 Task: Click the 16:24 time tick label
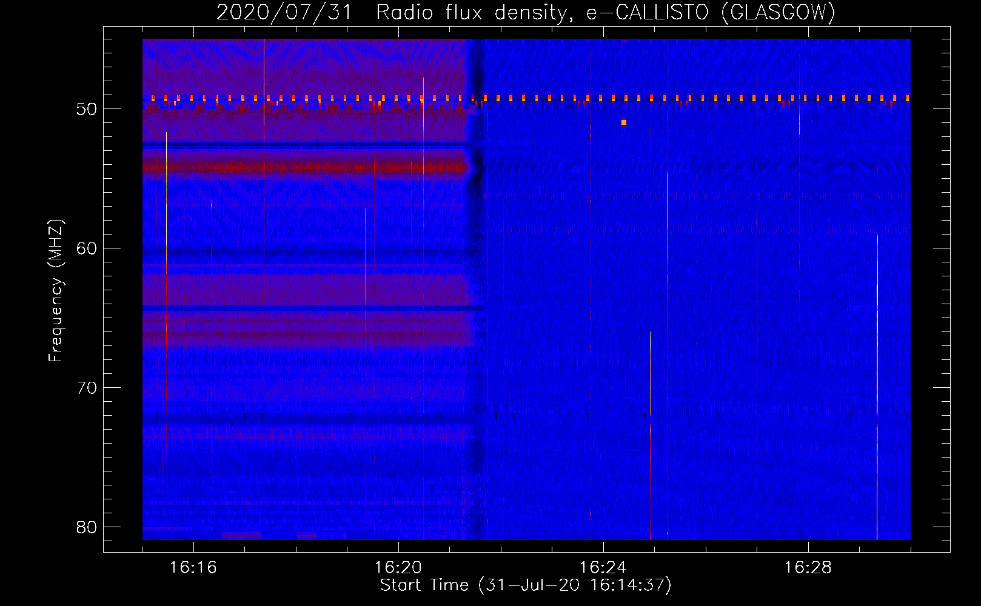(603, 568)
